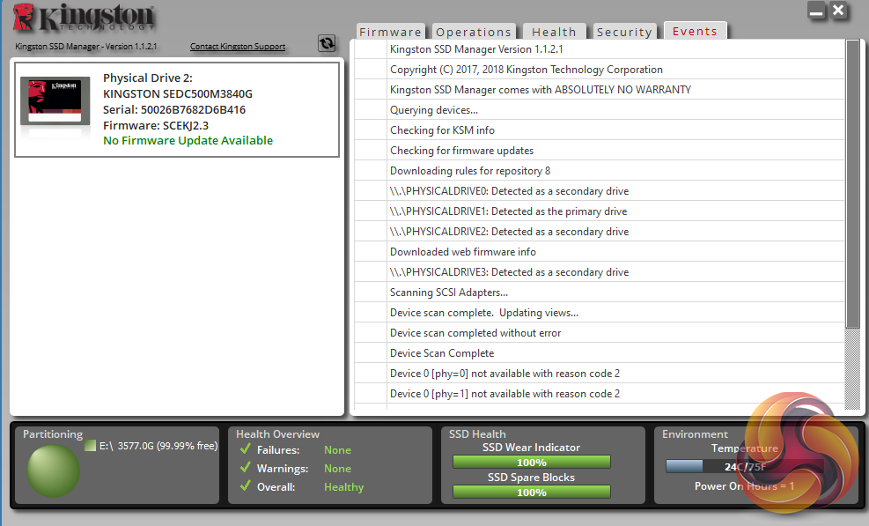Viewport: 869px width, 526px height.
Task: Click Overall 'Healthy' status
Action: pyautogui.click(x=343, y=486)
